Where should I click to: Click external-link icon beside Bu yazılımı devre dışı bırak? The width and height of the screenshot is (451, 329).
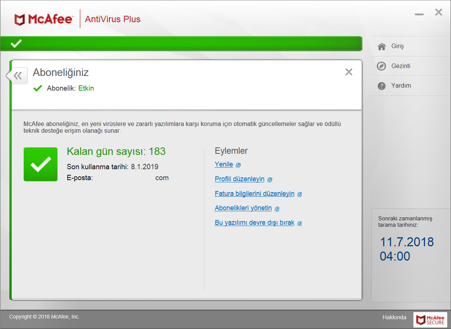300,223
